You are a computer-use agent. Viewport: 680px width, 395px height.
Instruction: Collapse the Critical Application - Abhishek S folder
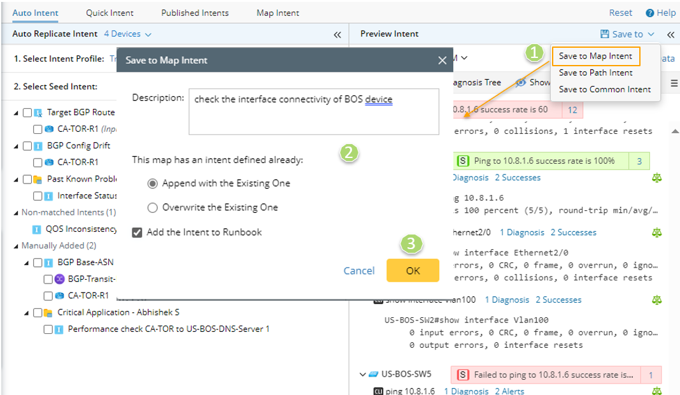coord(27,313)
